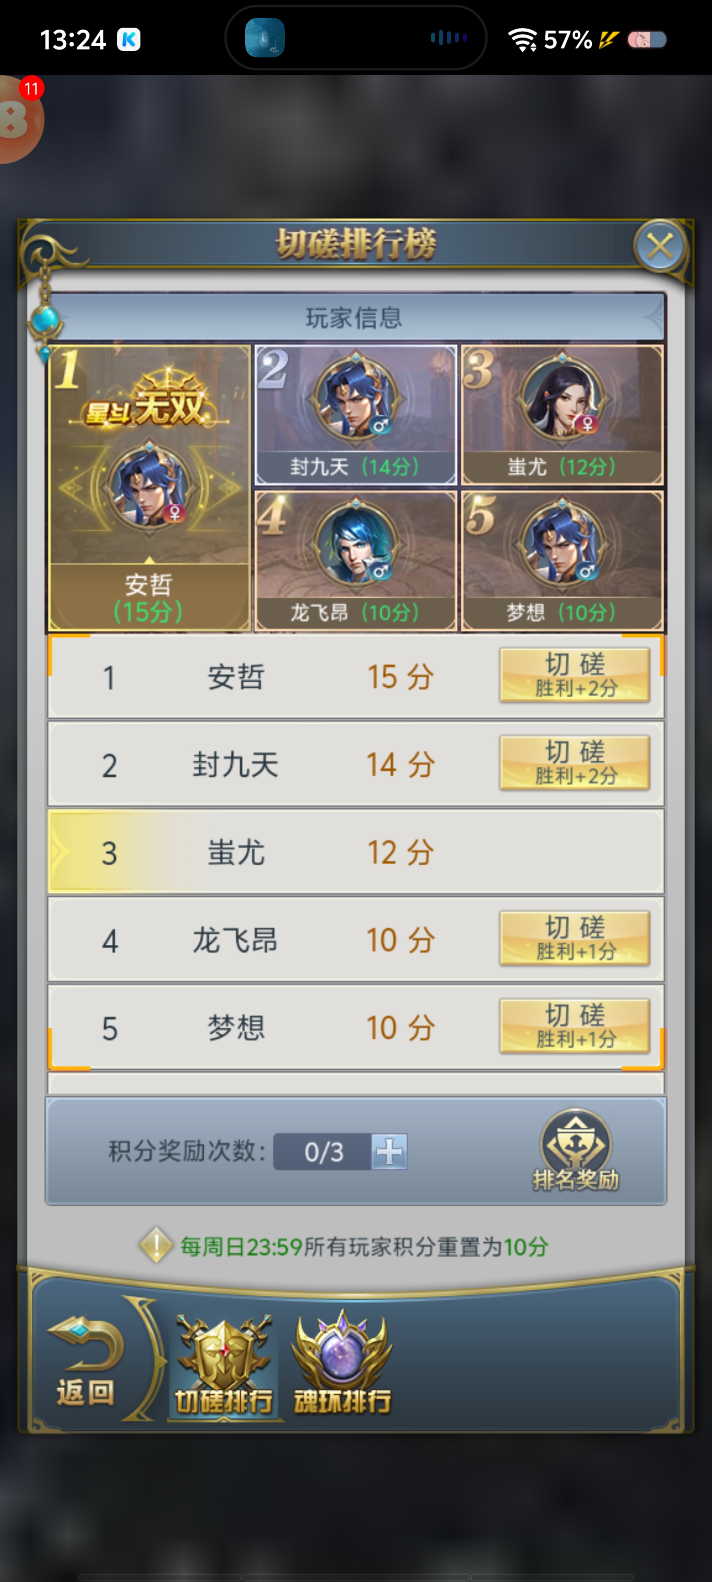This screenshot has height=1582, width=712.
Task: Challenge 封九天 with the 切磋 button
Action: tap(575, 763)
